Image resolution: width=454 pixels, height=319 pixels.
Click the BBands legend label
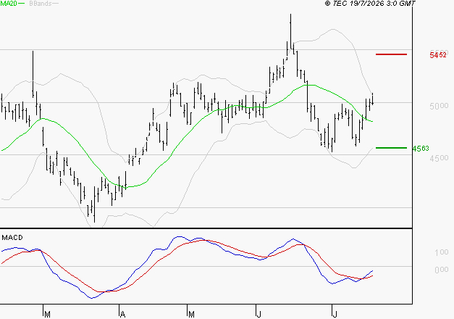click(x=41, y=4)
